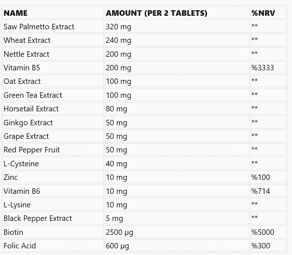
Task: Click the Zinc %100 NRV value
Action: tap(260, 177)
